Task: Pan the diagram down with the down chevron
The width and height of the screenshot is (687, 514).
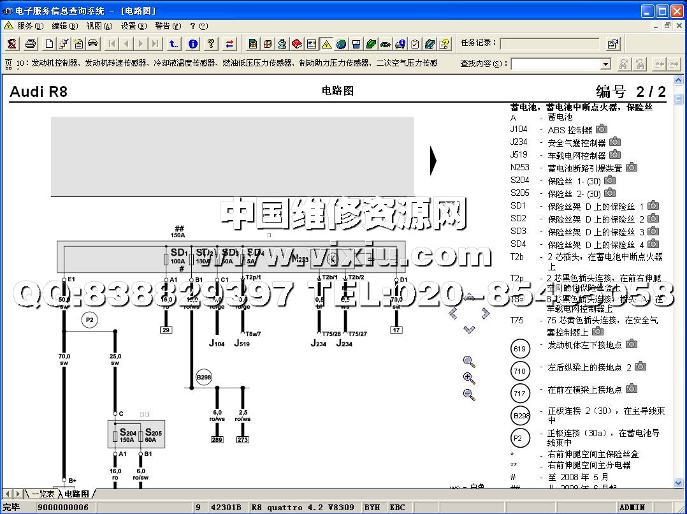Action: click(x=469, y=329)
